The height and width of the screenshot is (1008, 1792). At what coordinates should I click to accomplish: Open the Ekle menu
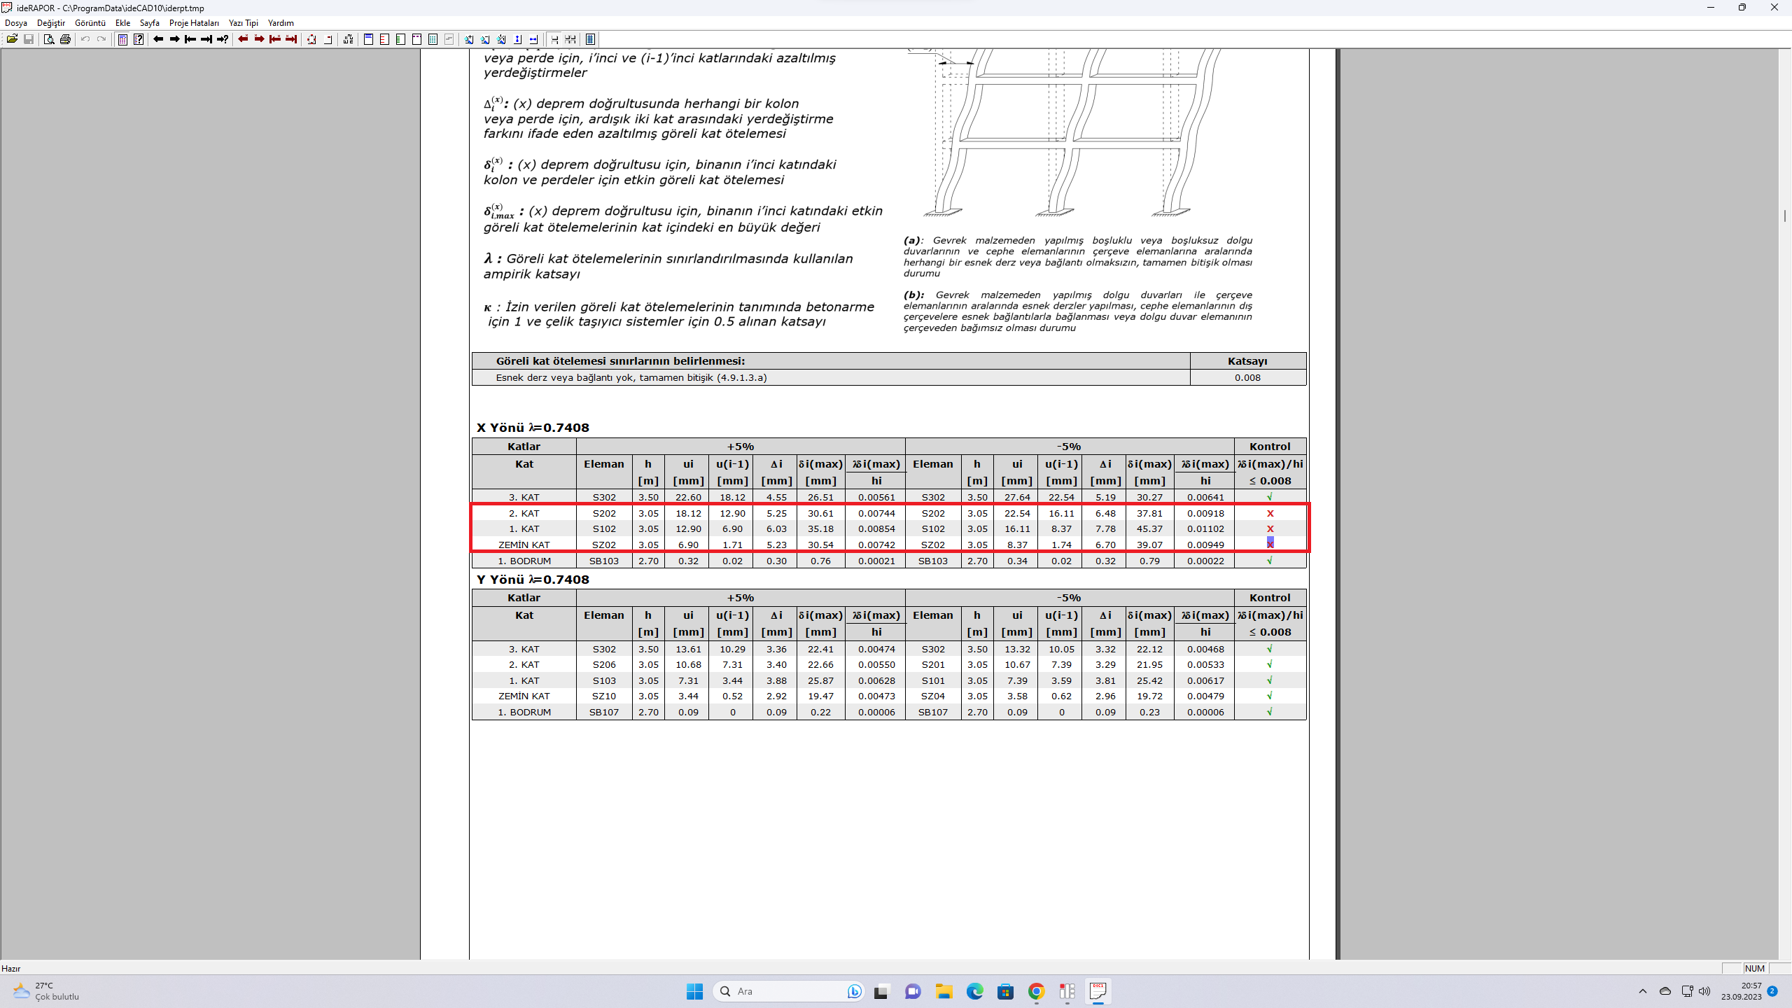tap(123, 23)
